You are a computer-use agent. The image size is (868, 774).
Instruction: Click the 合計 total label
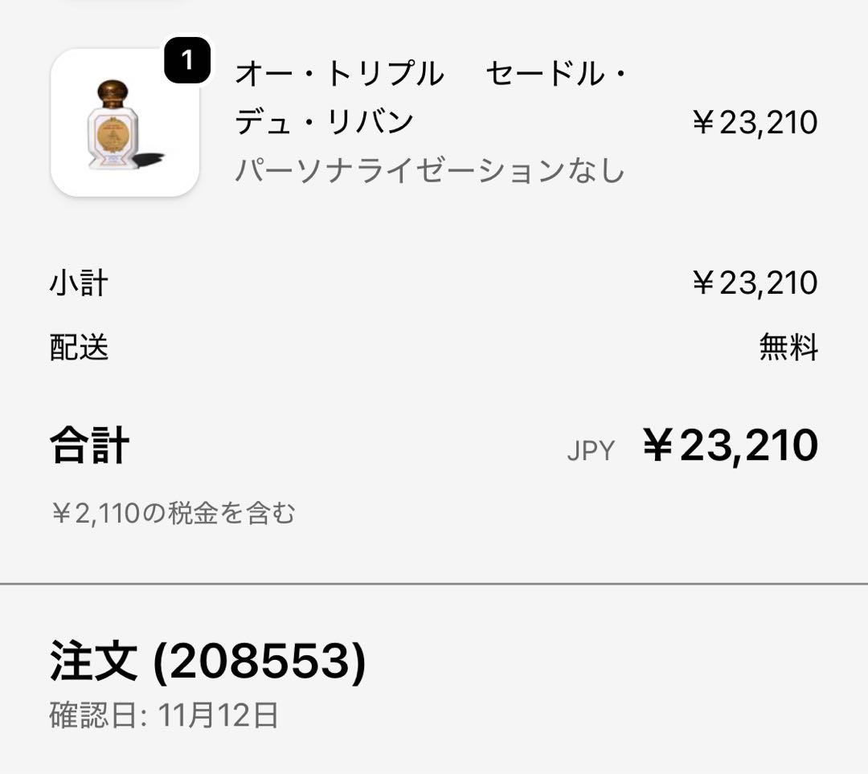point(89,446)
